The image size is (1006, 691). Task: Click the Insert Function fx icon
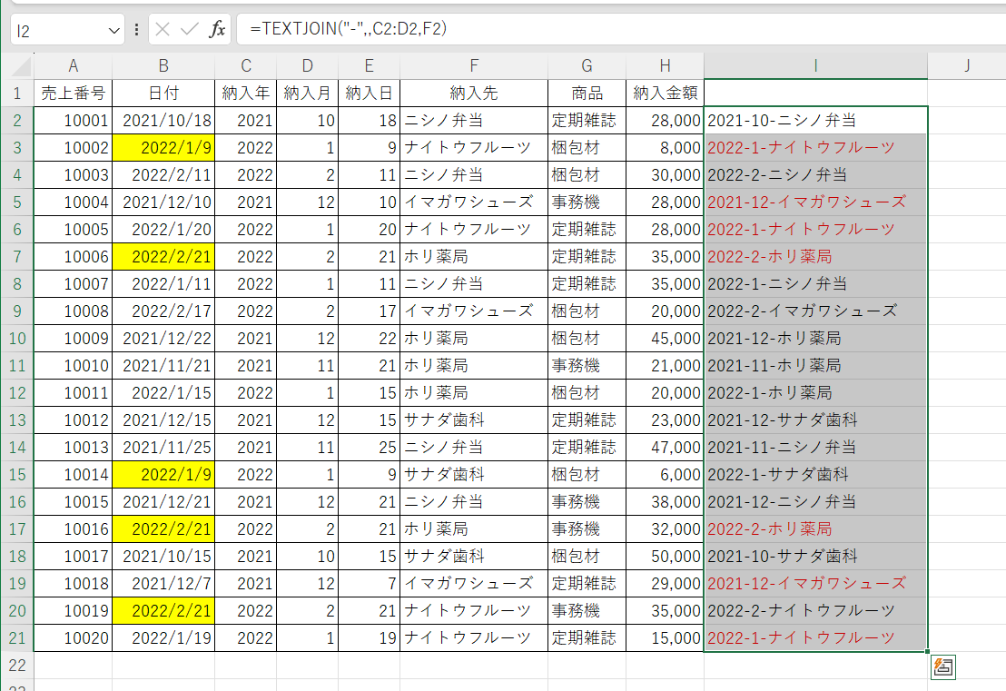218,29
